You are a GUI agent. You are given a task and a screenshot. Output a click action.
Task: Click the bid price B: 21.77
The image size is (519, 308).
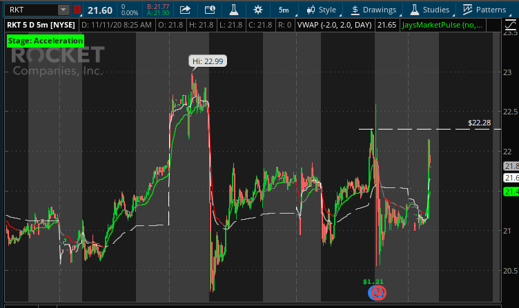pyautogui.click(x=158, y=7)
